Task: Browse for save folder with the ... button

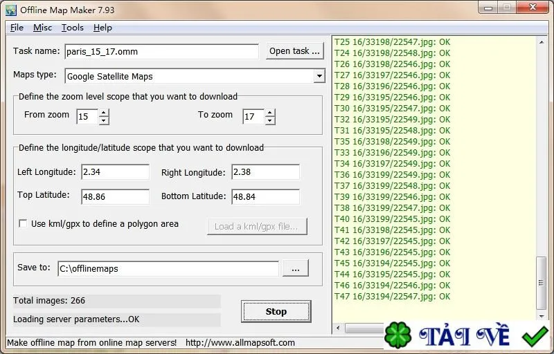Action: [296, 268]
